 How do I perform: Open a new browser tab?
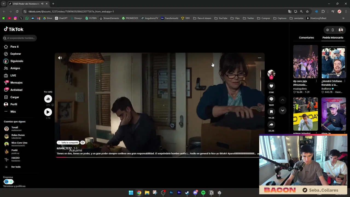[53, 4]
